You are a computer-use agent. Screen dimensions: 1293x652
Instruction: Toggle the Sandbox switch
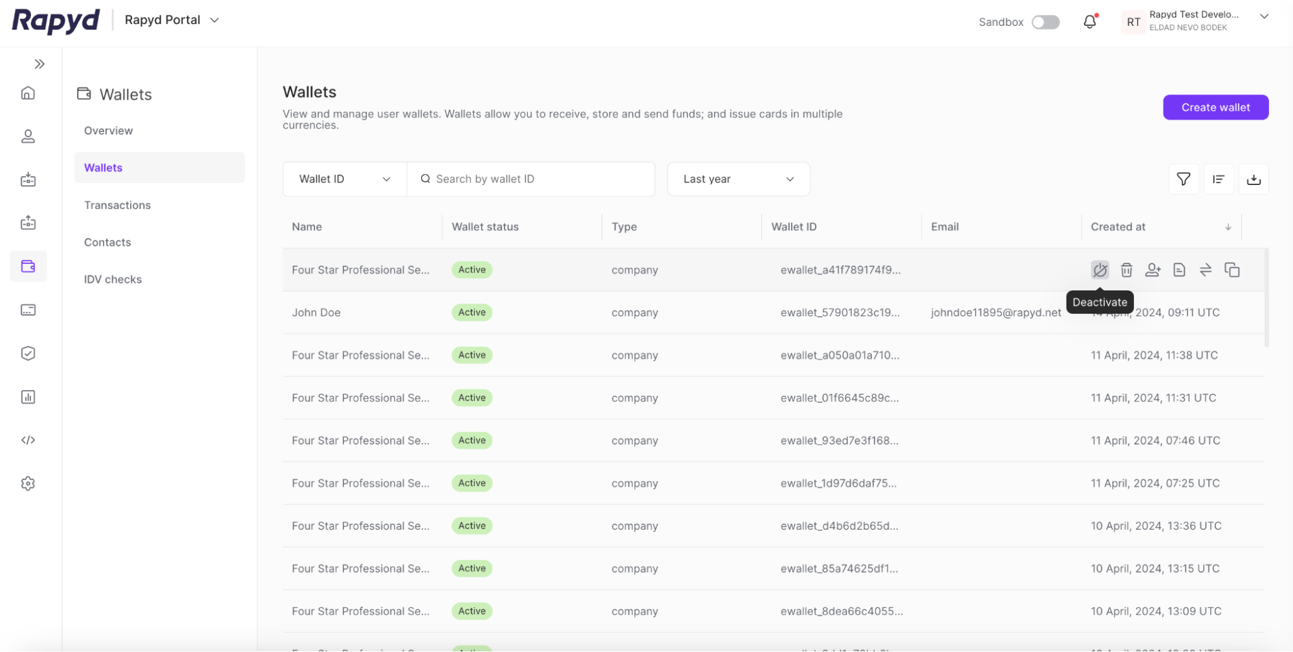[x=1045, y=22]
